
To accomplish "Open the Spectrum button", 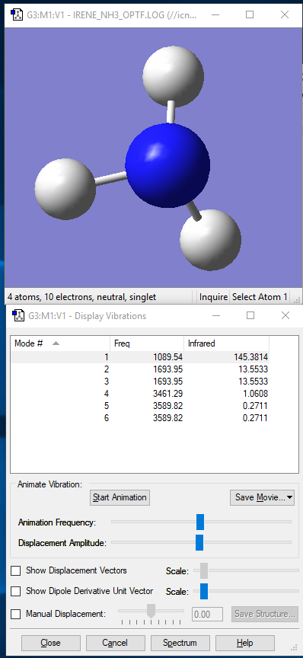I will [180, 643].
